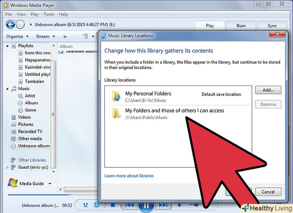Screen dimensions: 293x213
Task: Click the Pictures library icon
Action: [x=13, y=124]
